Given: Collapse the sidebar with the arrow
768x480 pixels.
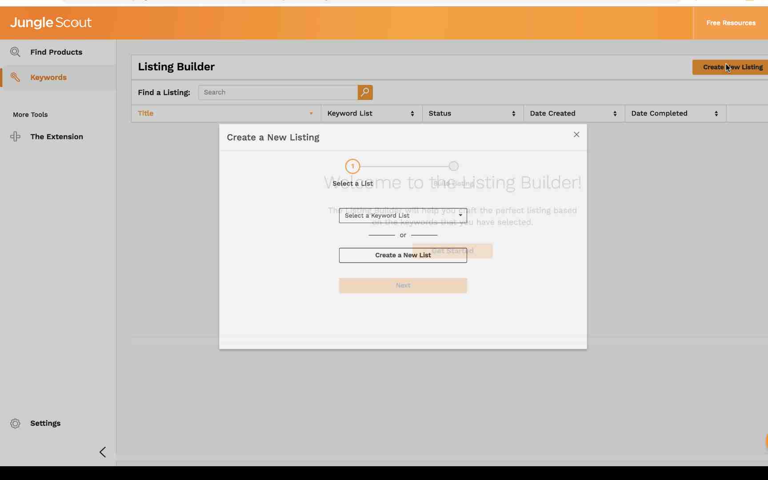Looking at the screenshot, I should [103, 452].
